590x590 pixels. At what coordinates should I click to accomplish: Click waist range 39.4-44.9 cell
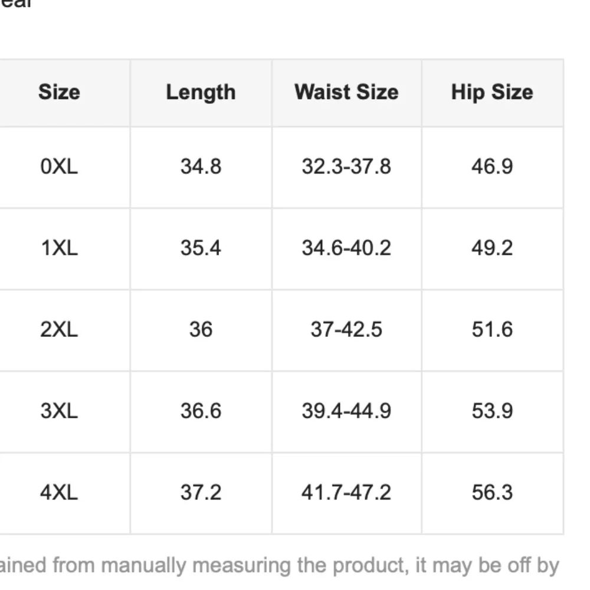click(346, 411)
